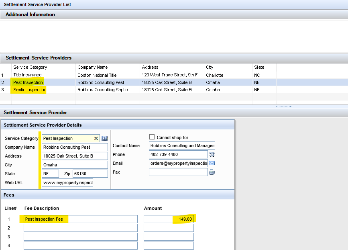Viewport: 348px width, 250px height.
Task: Click the Charlotte city cell
Action: click(x=215, y=75)
